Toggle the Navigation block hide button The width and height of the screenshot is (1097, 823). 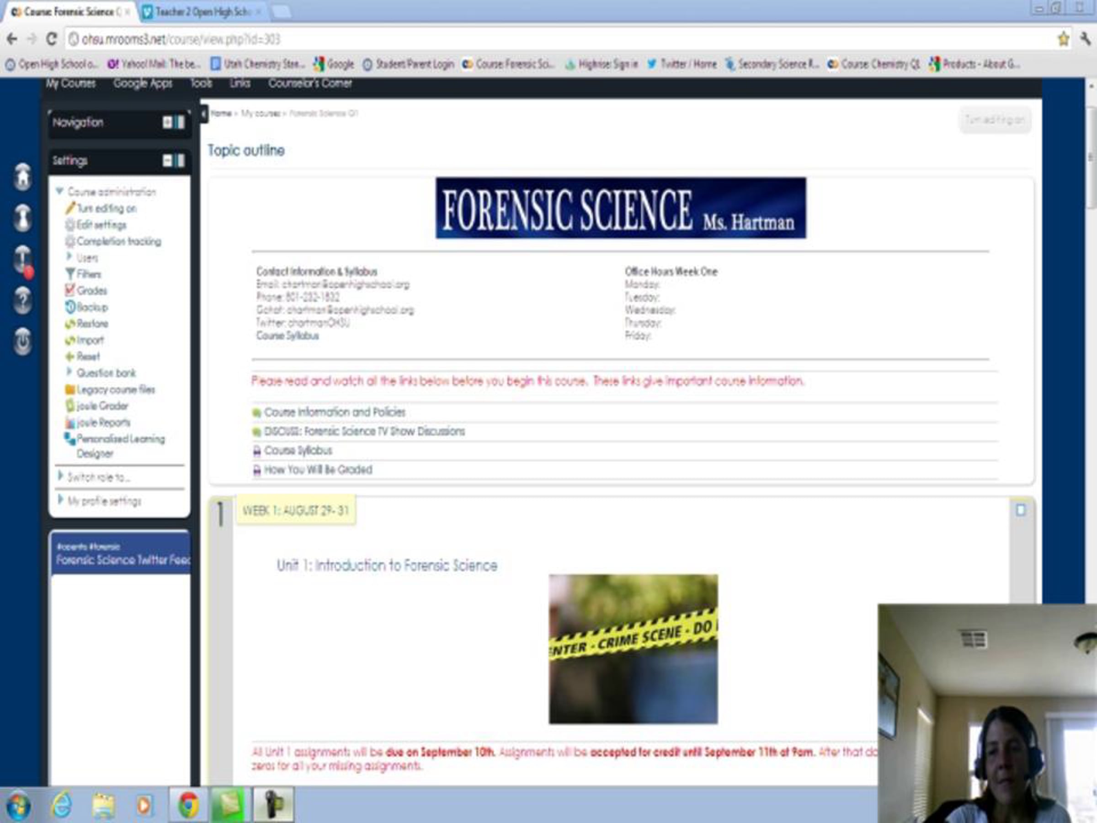[168, 122]
